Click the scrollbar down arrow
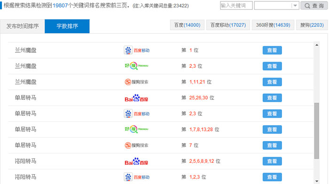The height and width of the screenshot is (184, 329). [317, 181]
